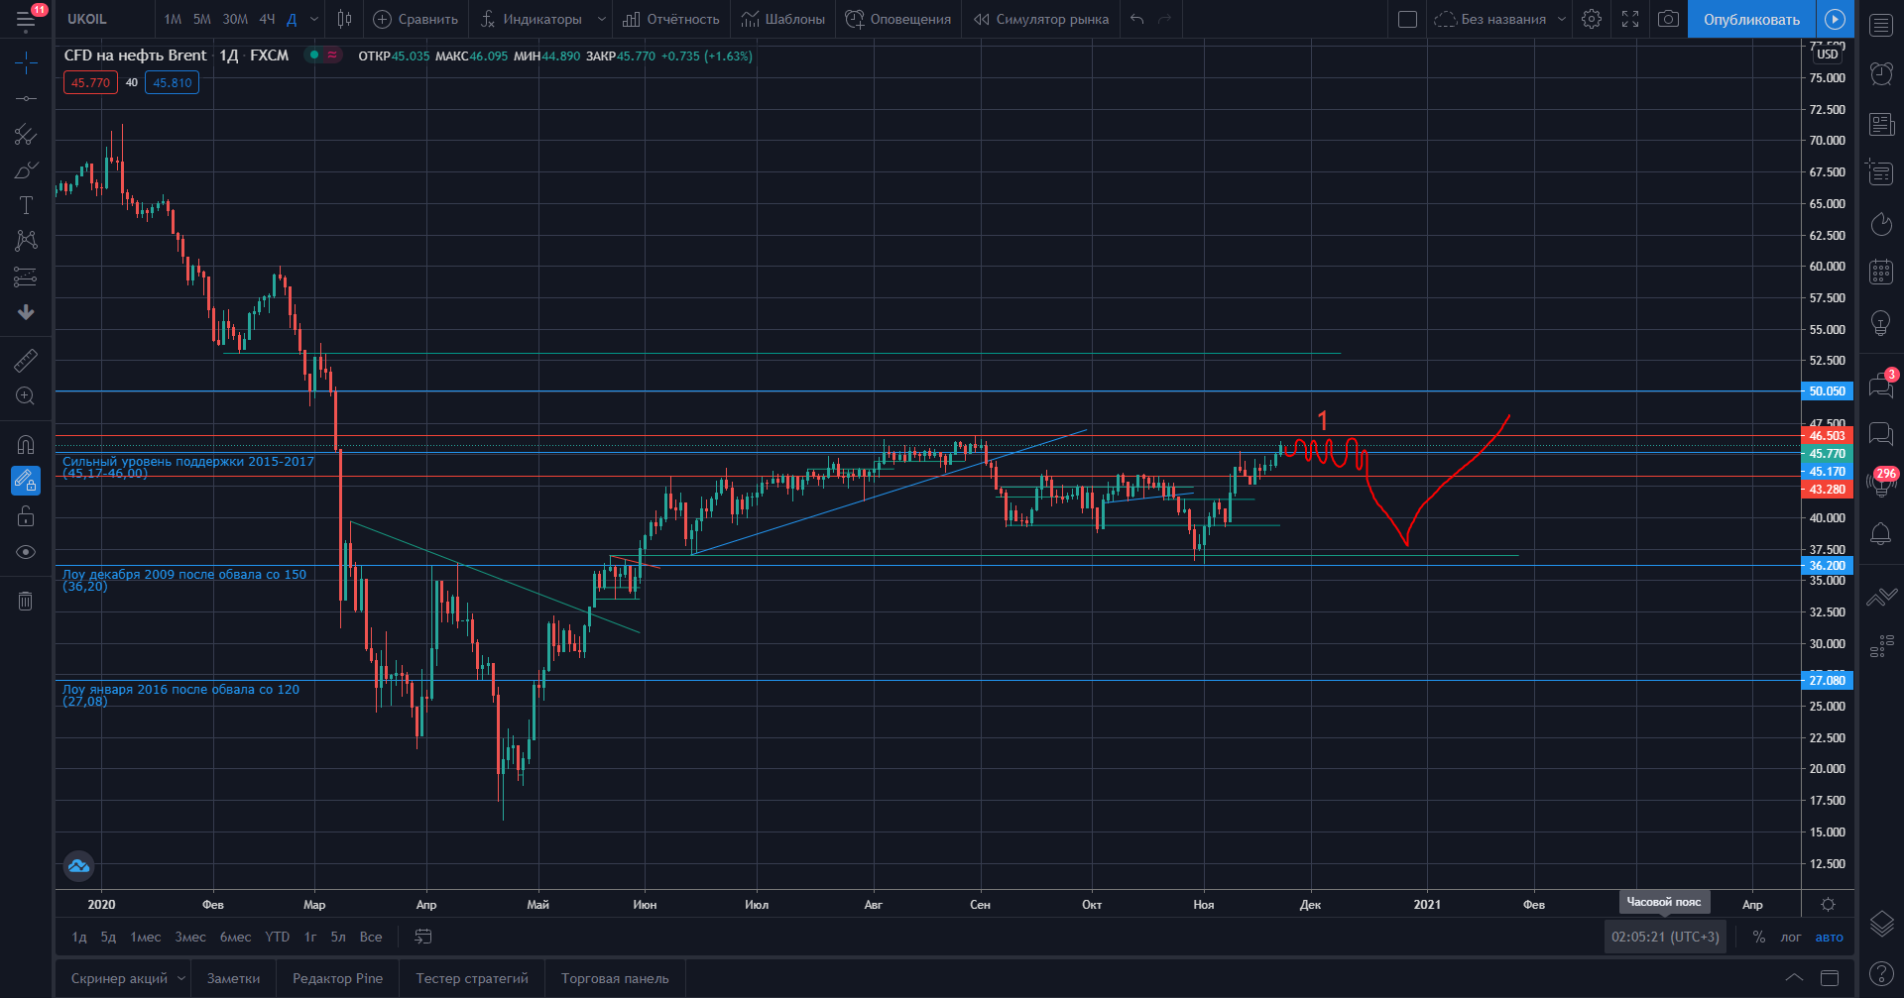
Task: Open the Редактор Pine tab
Action: [x=337, y=978]
